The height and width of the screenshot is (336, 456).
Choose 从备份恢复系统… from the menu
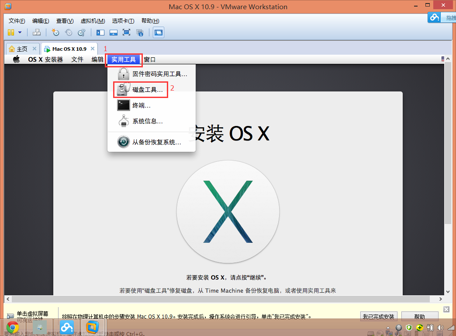[152, 142]
